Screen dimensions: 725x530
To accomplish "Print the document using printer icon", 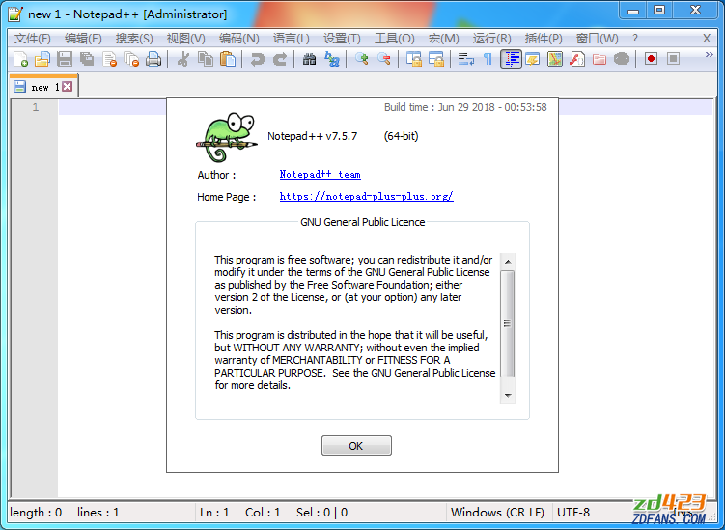I will [153, 59].
